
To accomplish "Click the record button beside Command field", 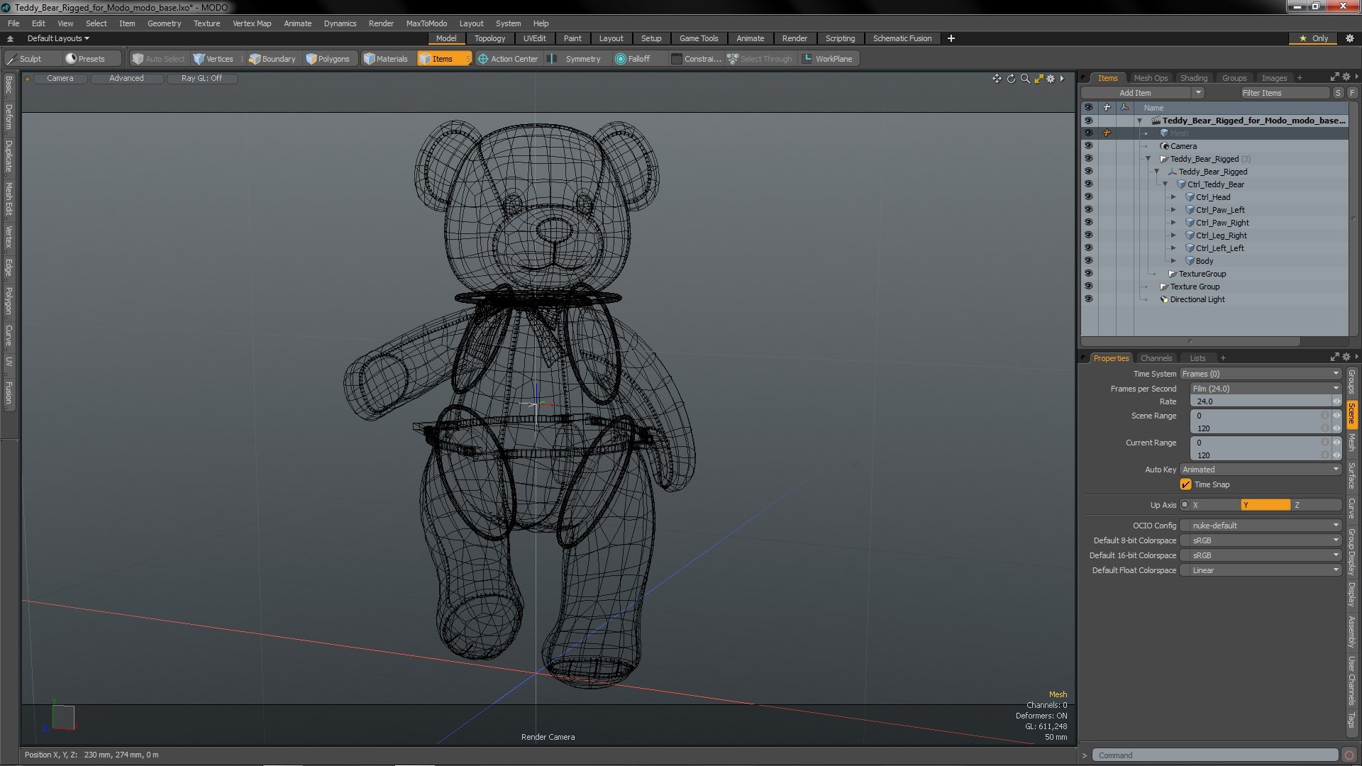I will click(x=1349, y=755).
